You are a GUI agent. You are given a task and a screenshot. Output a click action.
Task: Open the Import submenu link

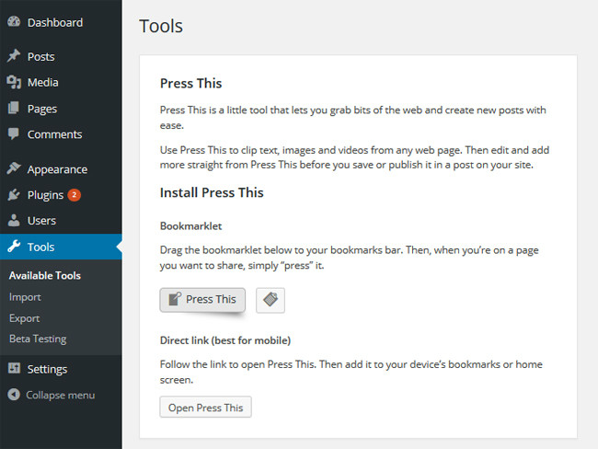(x=25, y=297)
